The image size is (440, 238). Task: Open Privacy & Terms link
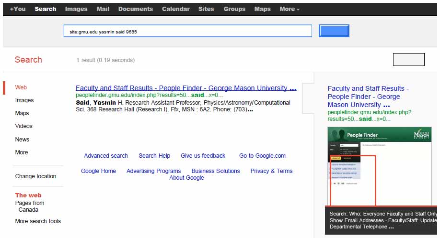tap(271, 171)
